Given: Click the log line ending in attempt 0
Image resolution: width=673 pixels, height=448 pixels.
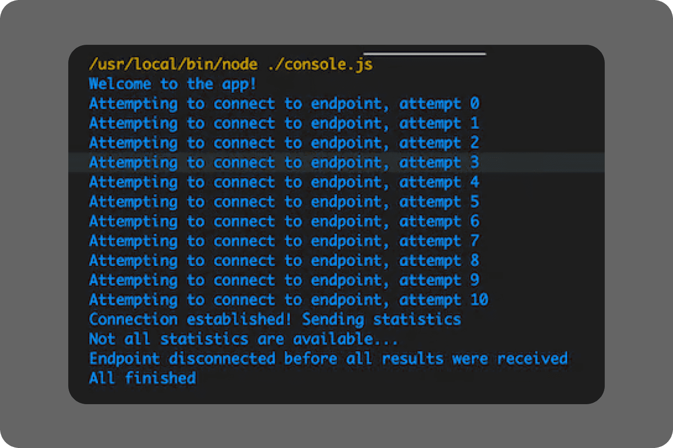Looking at the screenshot, I should [x=284, y=104].
